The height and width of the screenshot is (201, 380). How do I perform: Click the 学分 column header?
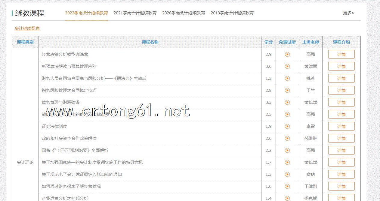point(268,42)
